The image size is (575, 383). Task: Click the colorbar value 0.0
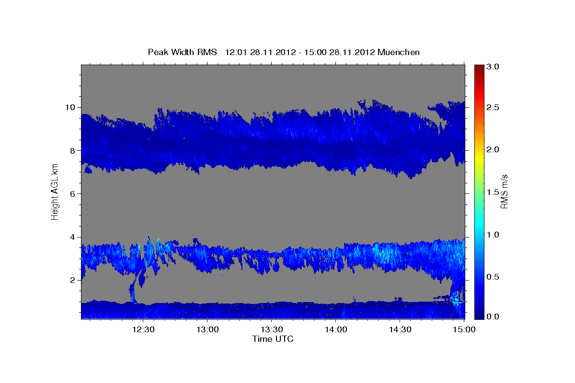(493, 316)
